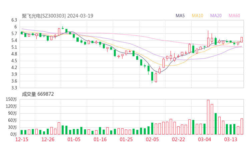Select the last red volume bar on the right

click(x=242, y=127)
